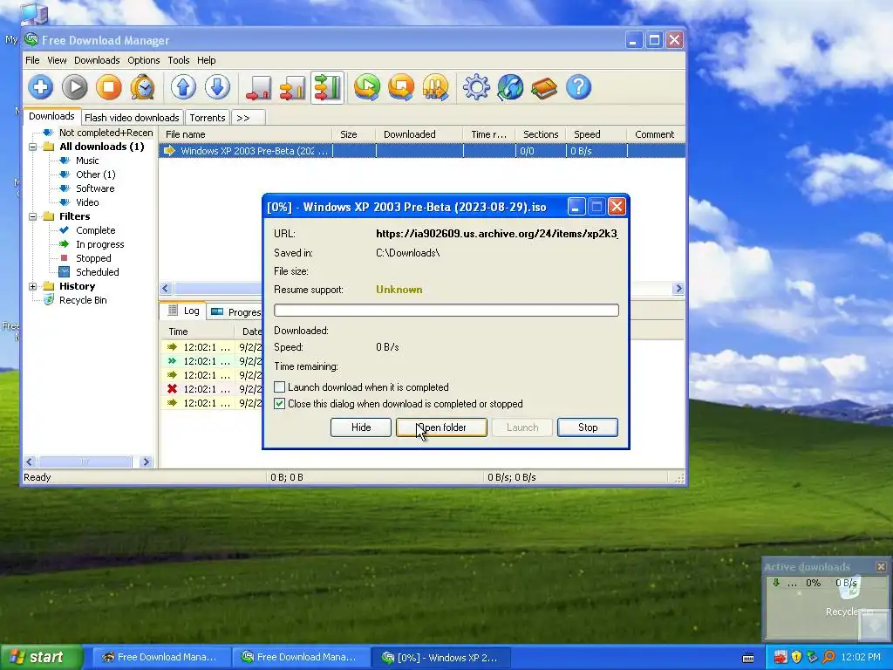Click the yellow shield security tray icon
893x670 pixels.
pos(796,657)
